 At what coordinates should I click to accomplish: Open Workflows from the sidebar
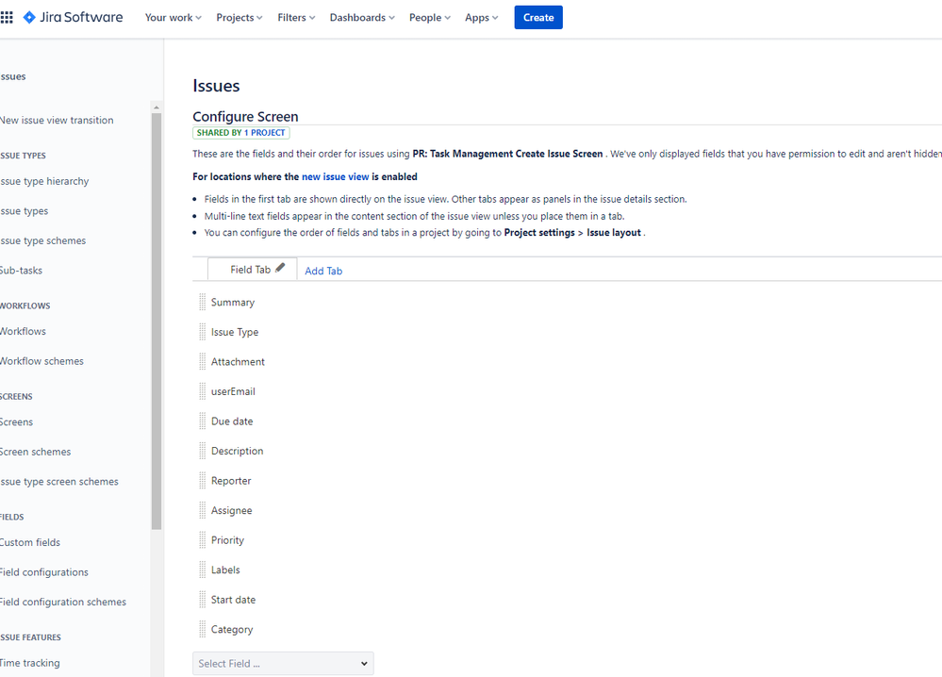23,331
